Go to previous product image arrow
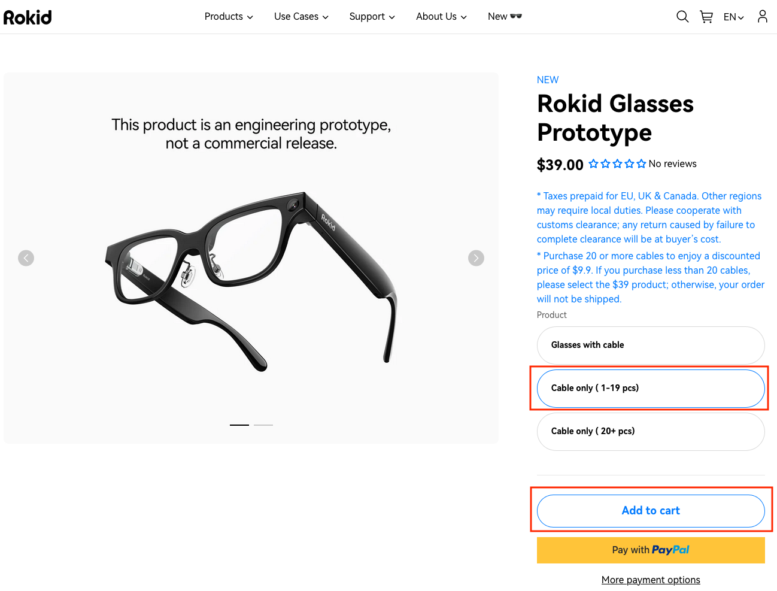Viewport: 777px width, 591px height. click(26, 258)
